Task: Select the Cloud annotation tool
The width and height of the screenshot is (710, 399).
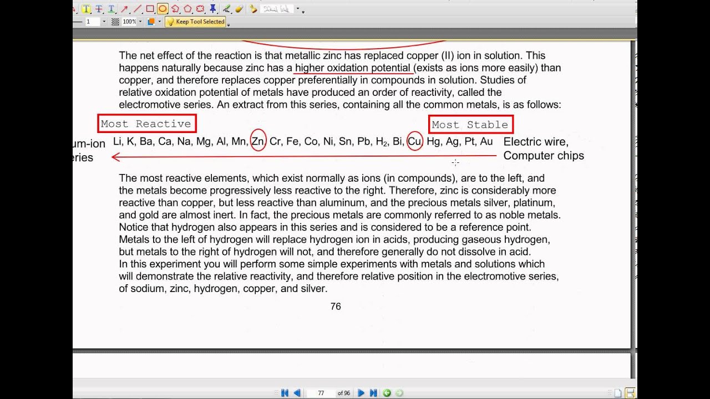Action: [x=200, y=9]
